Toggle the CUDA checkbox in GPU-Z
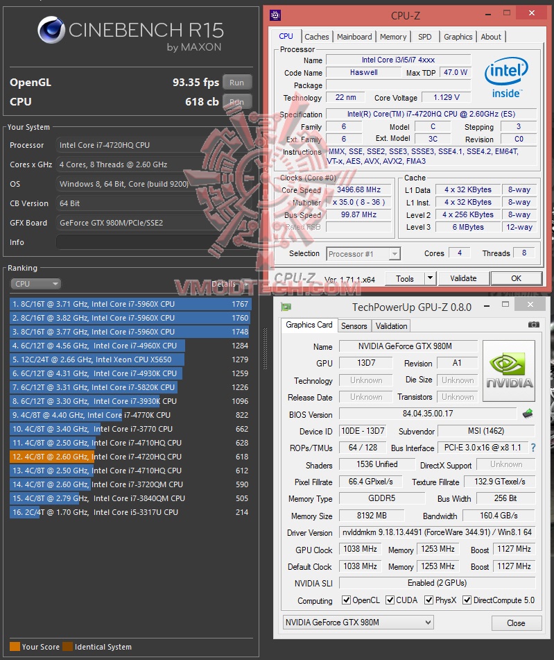 pyautogui.click(x=390, y=600)
